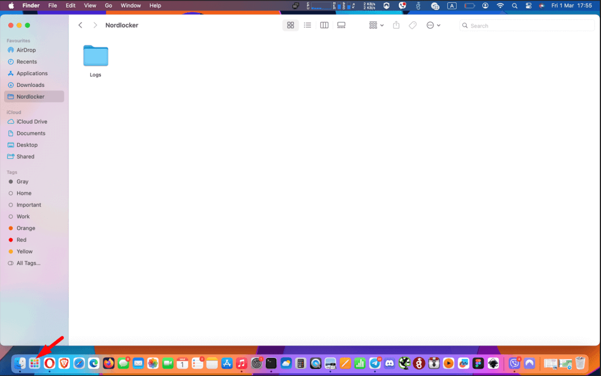Open the Go menu in the menu bar
Image resolution: width=601 pixels, height=376 pixels.
(108, 5)
